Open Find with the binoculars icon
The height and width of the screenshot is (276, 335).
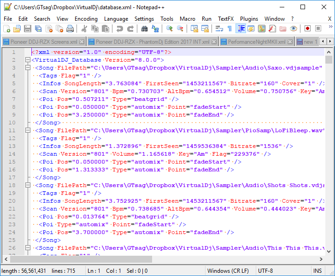coord(144,29)
